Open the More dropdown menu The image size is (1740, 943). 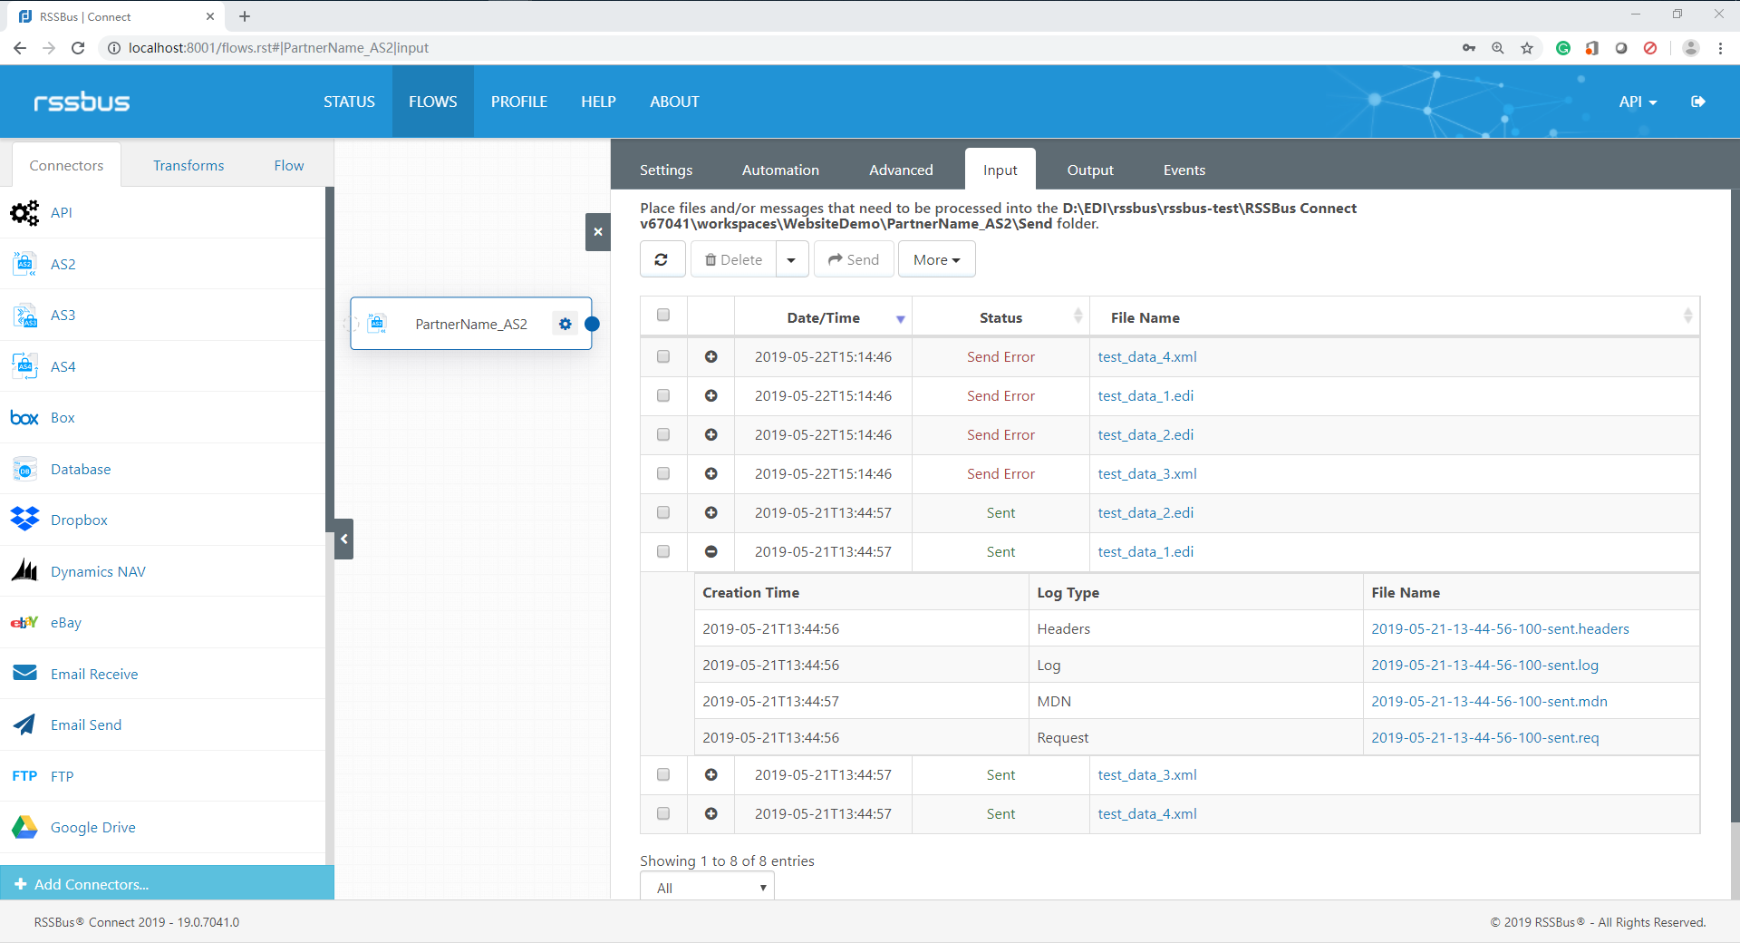[x=936, y=259]
